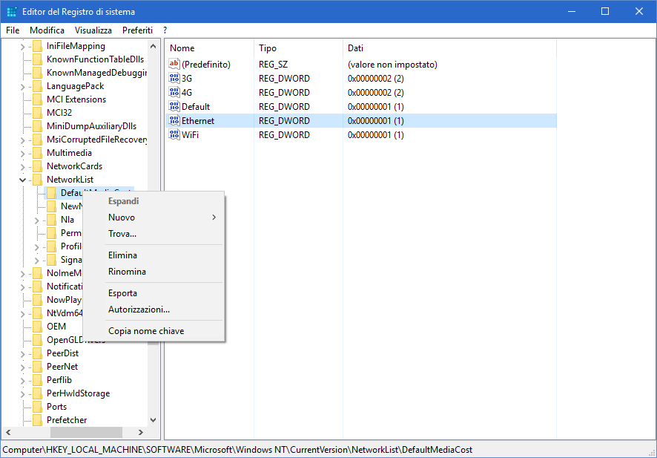657x458 pixels.
Task: Click the Prefetcher folder icon
Action: (37, 420)
